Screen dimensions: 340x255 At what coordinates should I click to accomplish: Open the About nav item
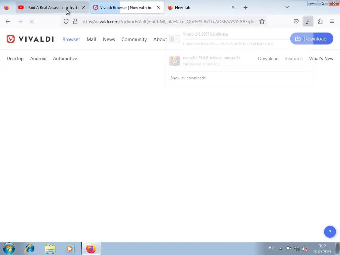160,40
